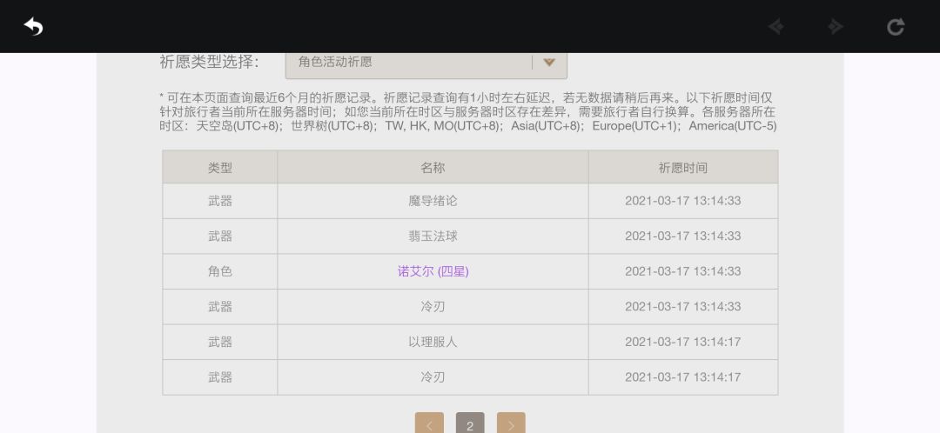Click the wish time of 翡玉法球

(683, 236)
